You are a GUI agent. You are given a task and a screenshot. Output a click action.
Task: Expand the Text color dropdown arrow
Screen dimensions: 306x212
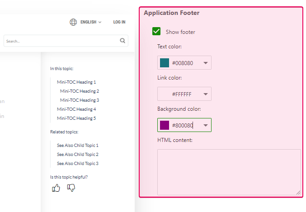(206, 63)
